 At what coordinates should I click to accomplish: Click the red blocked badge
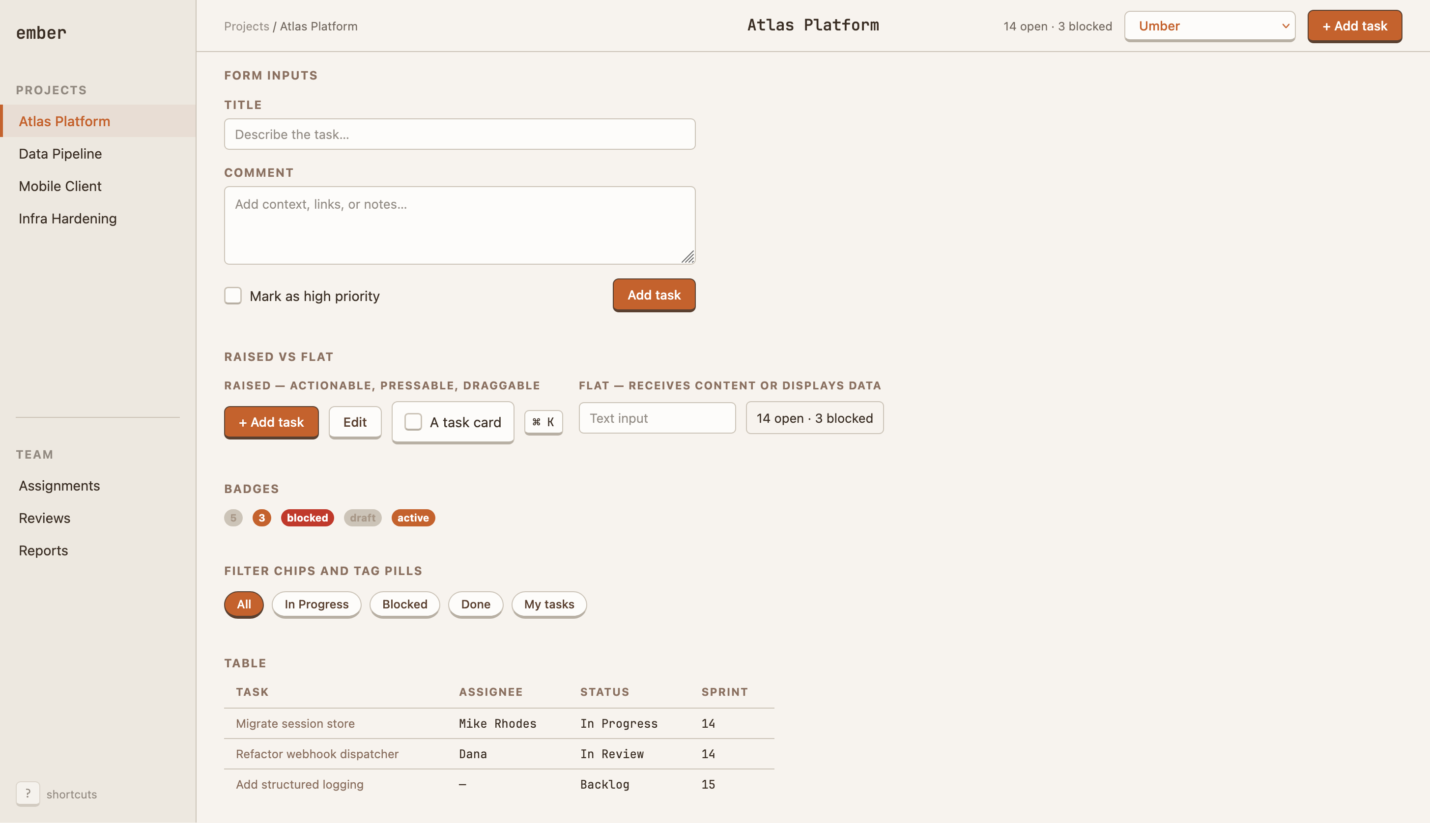coord(307,518)
